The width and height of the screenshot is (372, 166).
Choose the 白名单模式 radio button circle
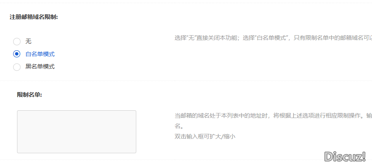coord(17,54)
